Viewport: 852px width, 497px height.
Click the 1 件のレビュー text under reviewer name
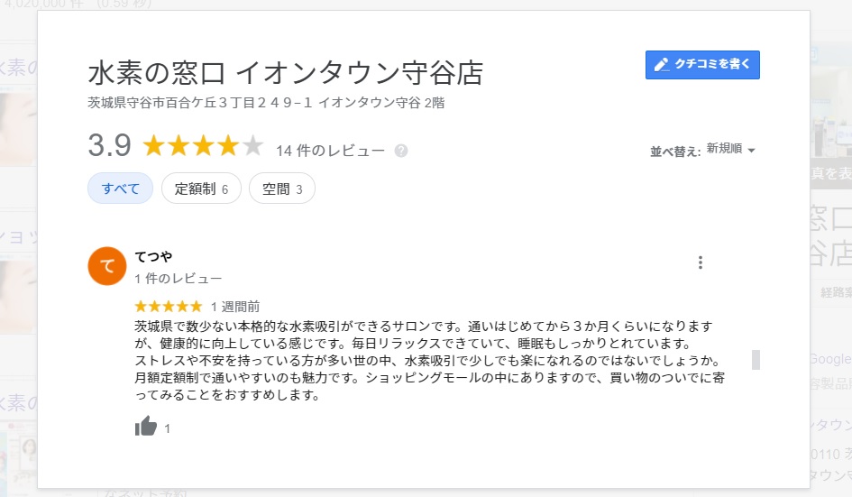pyautogui.click(x=178, y=278)
